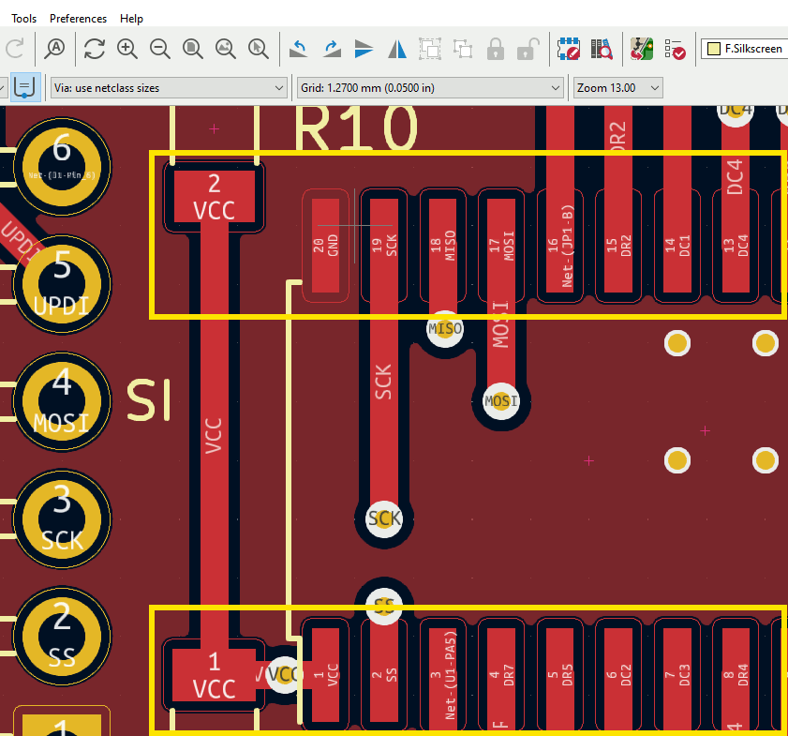Expand the Grid size dropdown
788x736 pixels.
[429, 88]
